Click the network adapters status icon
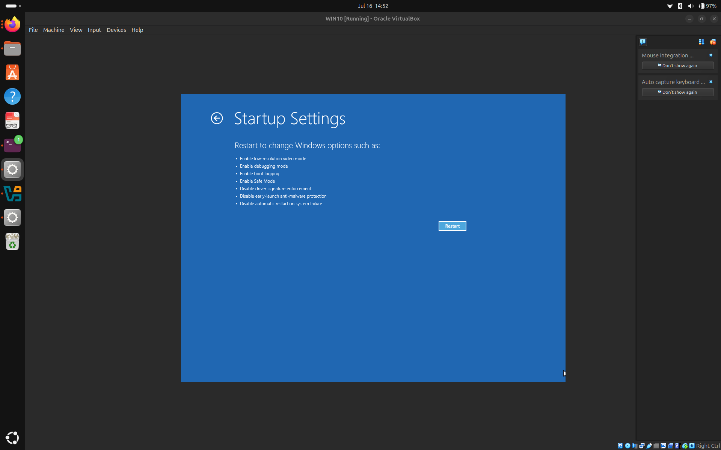 (642, 446)
